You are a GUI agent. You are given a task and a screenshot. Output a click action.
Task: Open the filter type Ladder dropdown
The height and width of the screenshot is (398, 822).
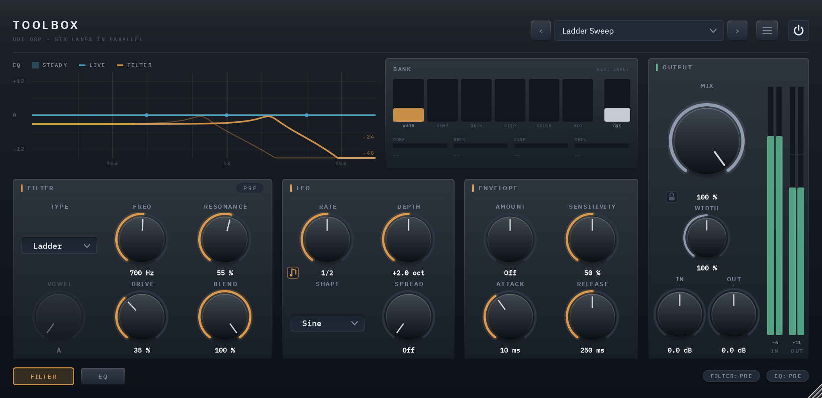[59, 246]
